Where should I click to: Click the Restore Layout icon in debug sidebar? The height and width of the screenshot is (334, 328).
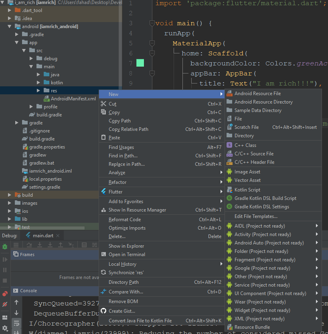5,318
